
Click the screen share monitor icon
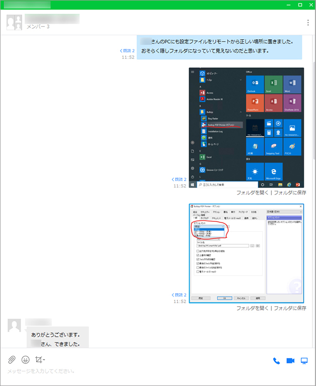(304, 360)
